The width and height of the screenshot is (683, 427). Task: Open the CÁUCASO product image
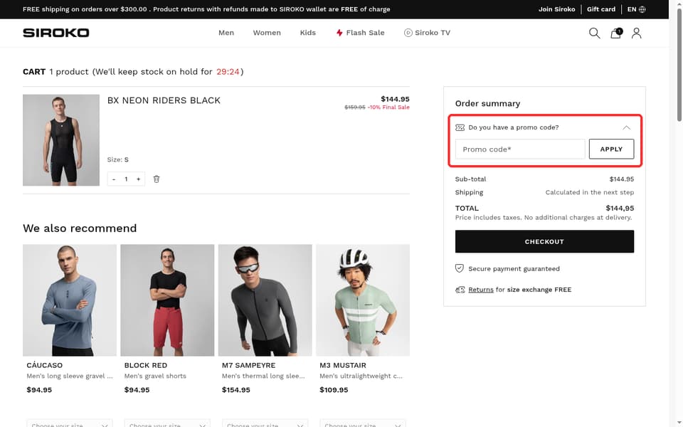coord(70,300)
